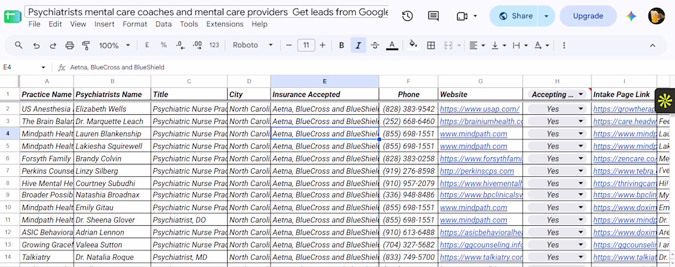Undo the last action
This screenshot has height=267, width=675.
coord(36,45)
